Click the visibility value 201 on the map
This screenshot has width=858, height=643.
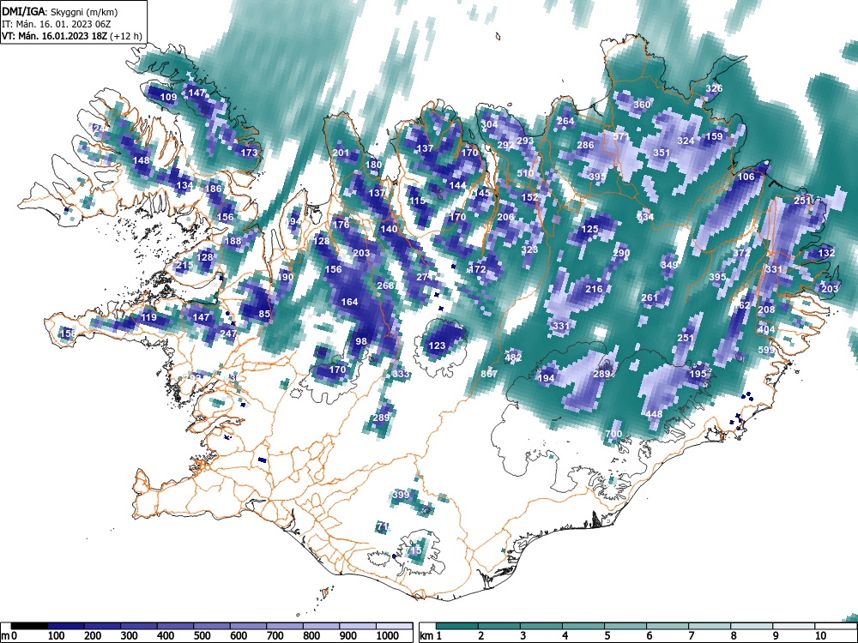341,153
